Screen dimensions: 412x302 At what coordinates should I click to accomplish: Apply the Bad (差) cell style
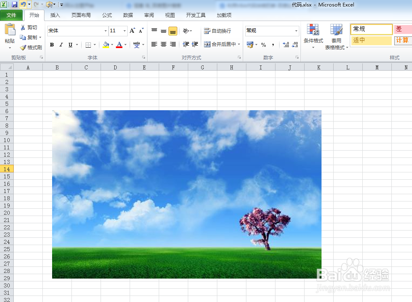403,29
